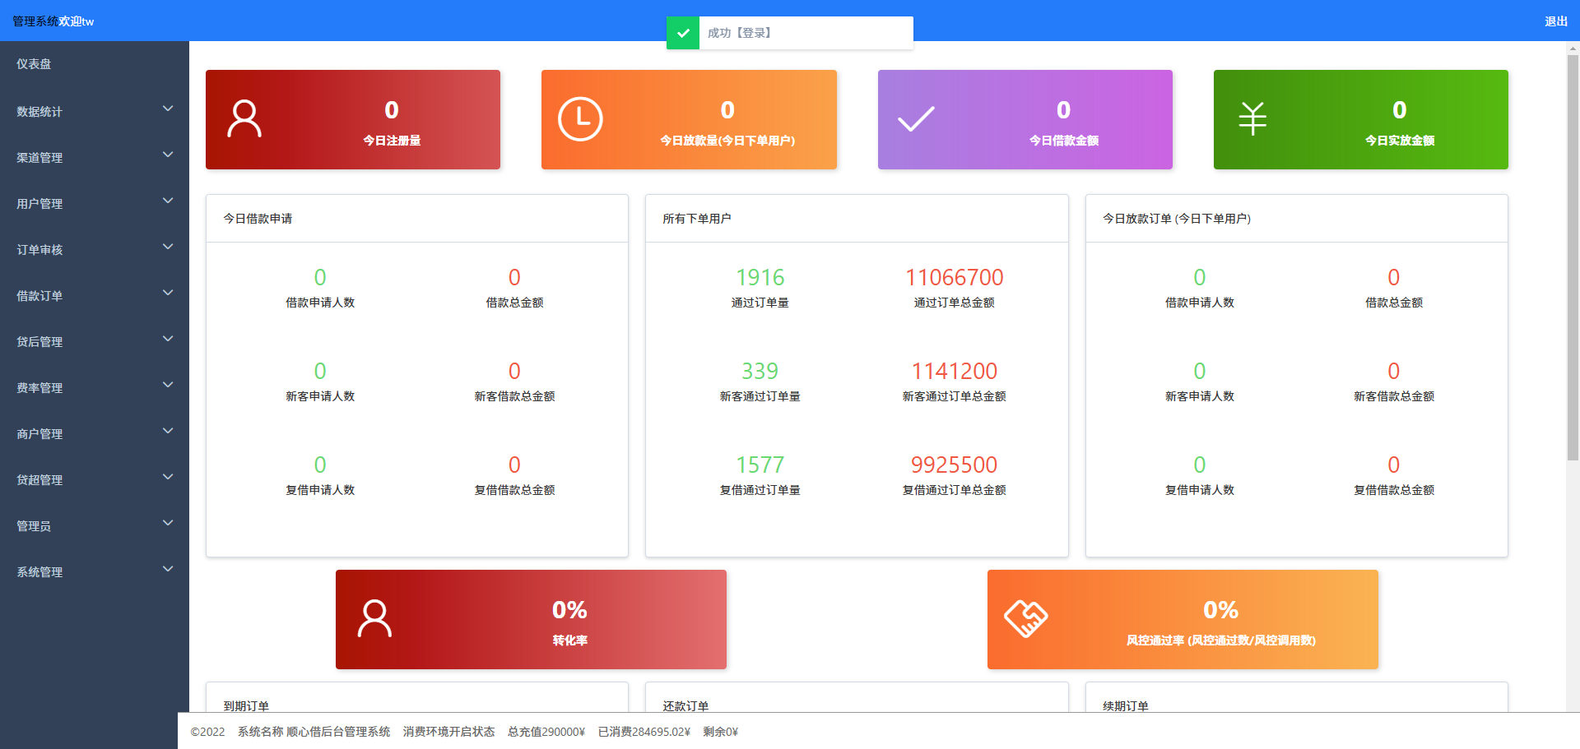Image resolution: width=1580 pixels, height=749 pixels.
Task: Open the 数据统计 sidebar menu
Action: (95, 111)
